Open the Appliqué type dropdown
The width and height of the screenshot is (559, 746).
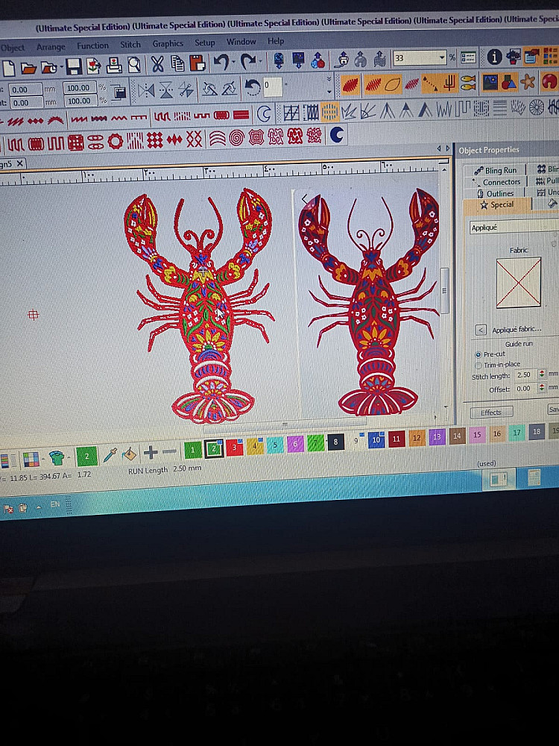[514, 227]
